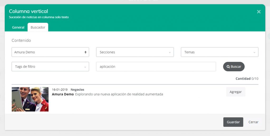Open the Temas dropdown

coord(219,52)
